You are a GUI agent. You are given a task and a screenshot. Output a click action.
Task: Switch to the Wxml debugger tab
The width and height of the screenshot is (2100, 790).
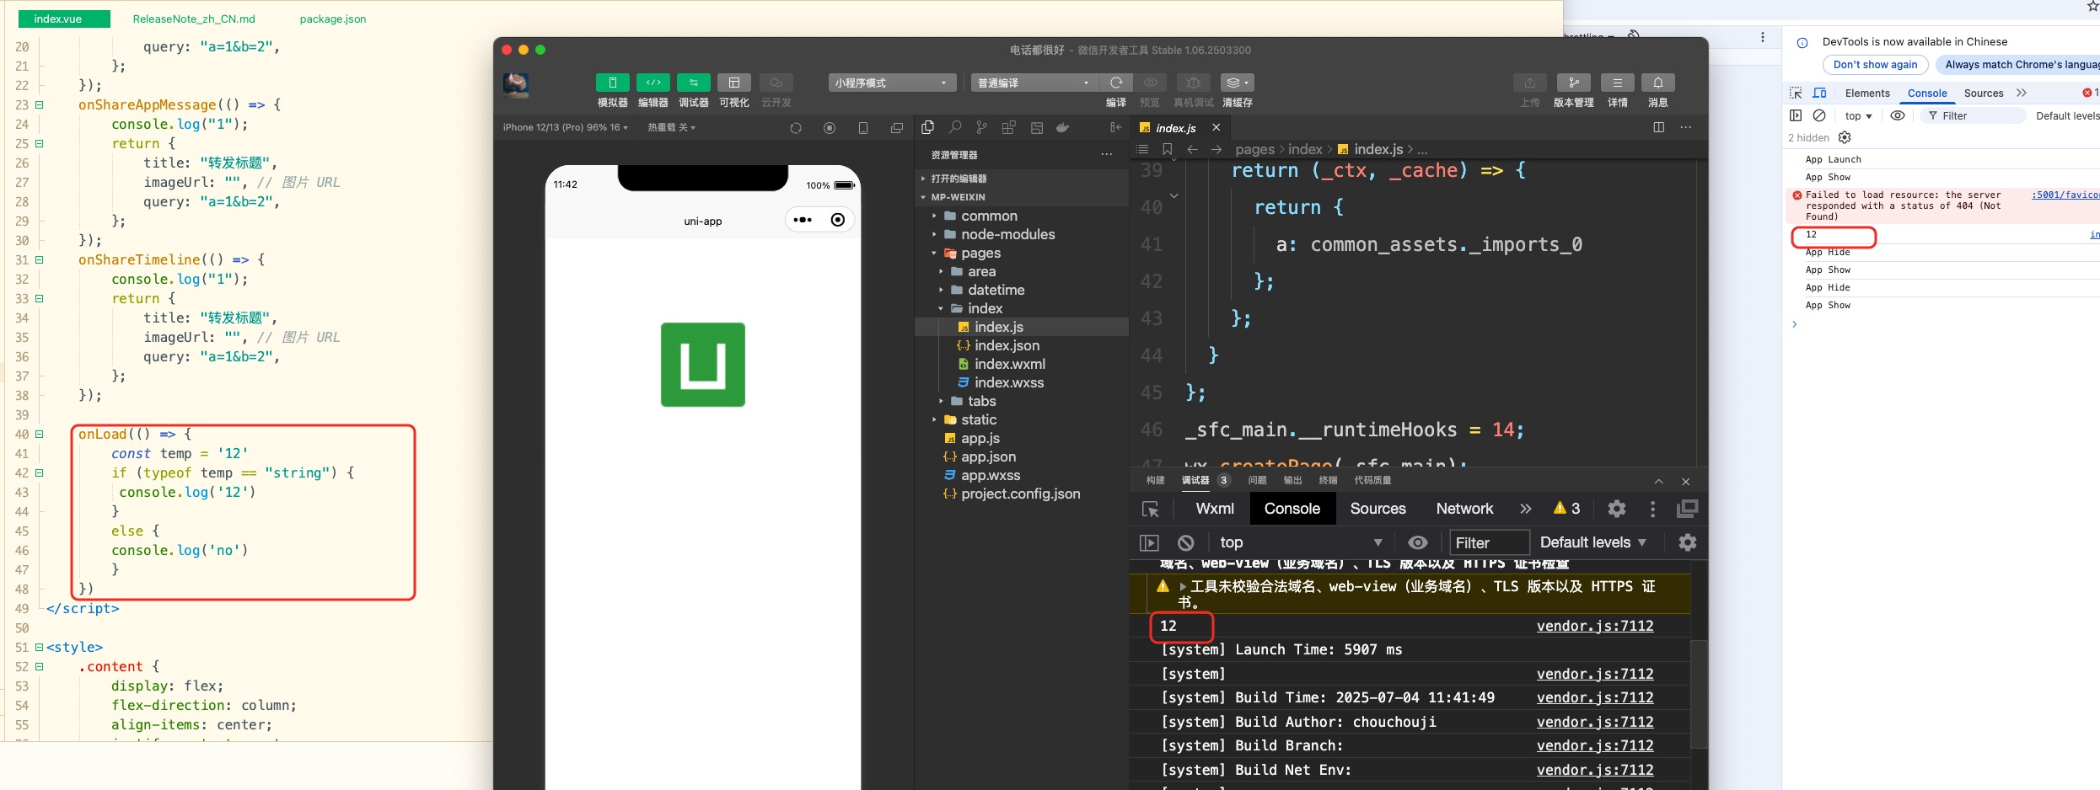(x=1214, y=509)
